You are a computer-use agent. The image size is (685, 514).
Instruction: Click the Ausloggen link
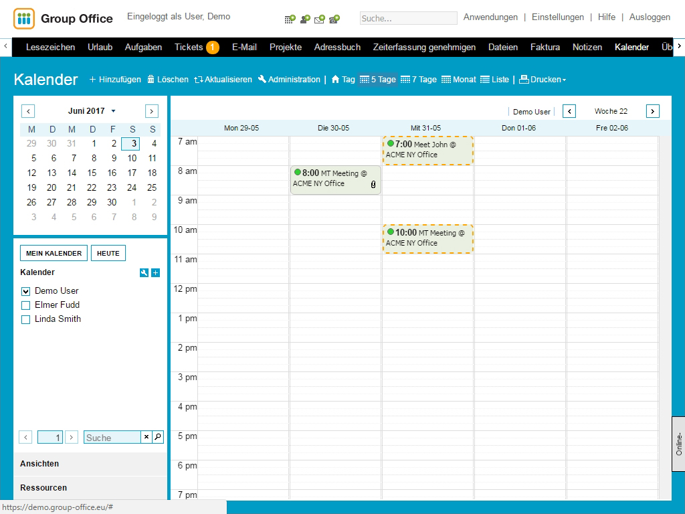point(650,17)
